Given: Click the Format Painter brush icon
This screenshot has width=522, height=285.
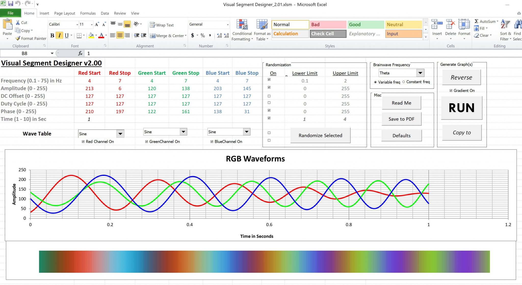Looking at the screenshot, I should pos(18,38).
